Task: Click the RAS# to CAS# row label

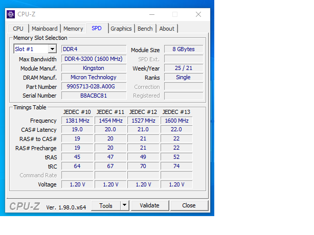Action: pos(38,139)
